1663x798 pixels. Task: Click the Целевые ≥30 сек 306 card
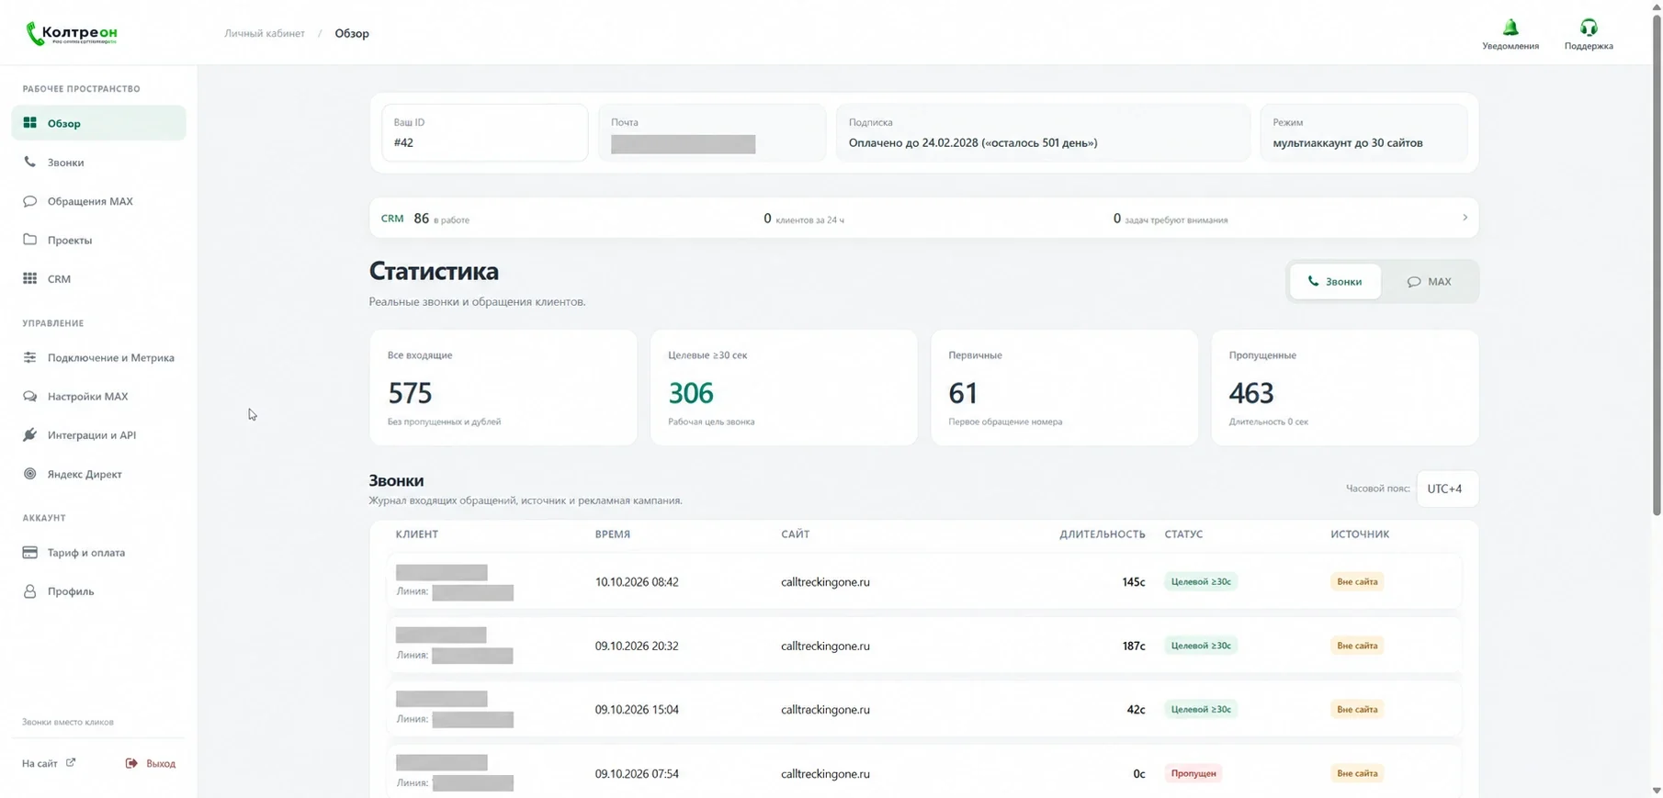784,388
